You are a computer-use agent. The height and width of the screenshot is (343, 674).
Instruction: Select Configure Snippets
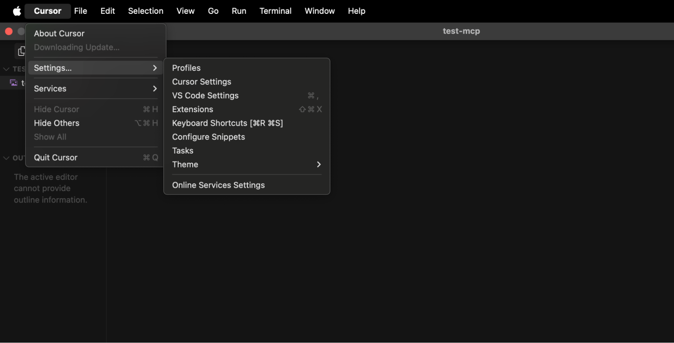pos(247,137)
